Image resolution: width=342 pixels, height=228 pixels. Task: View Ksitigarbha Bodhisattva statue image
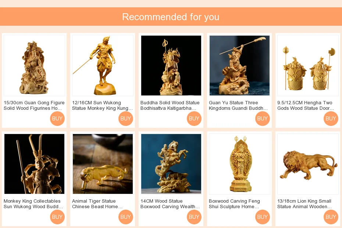[171, 66]
